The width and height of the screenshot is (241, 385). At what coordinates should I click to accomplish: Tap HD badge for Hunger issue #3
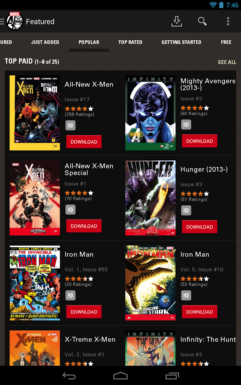[186, 210]
